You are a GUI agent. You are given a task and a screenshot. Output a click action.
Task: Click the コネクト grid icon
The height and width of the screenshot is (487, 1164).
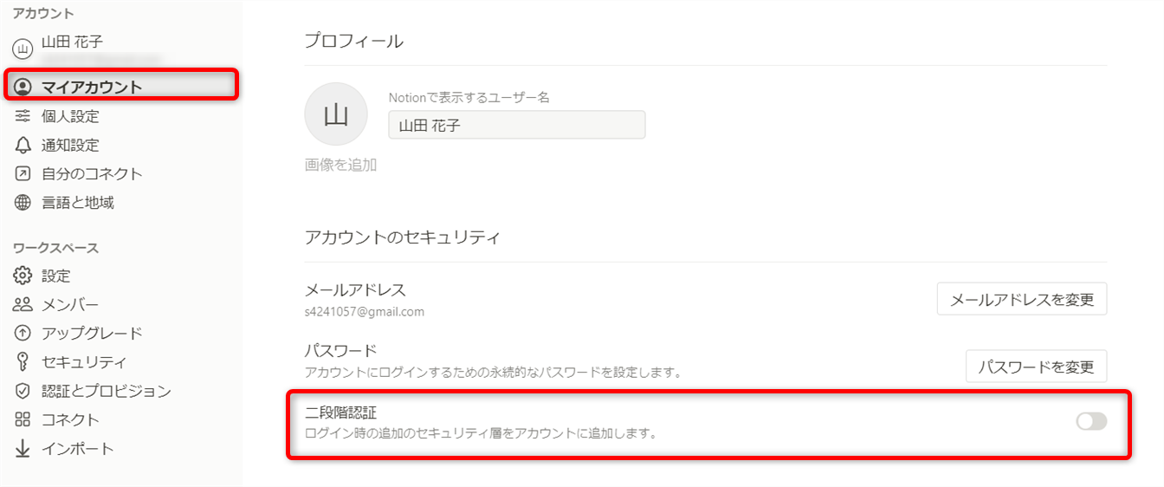coord(23,420)
